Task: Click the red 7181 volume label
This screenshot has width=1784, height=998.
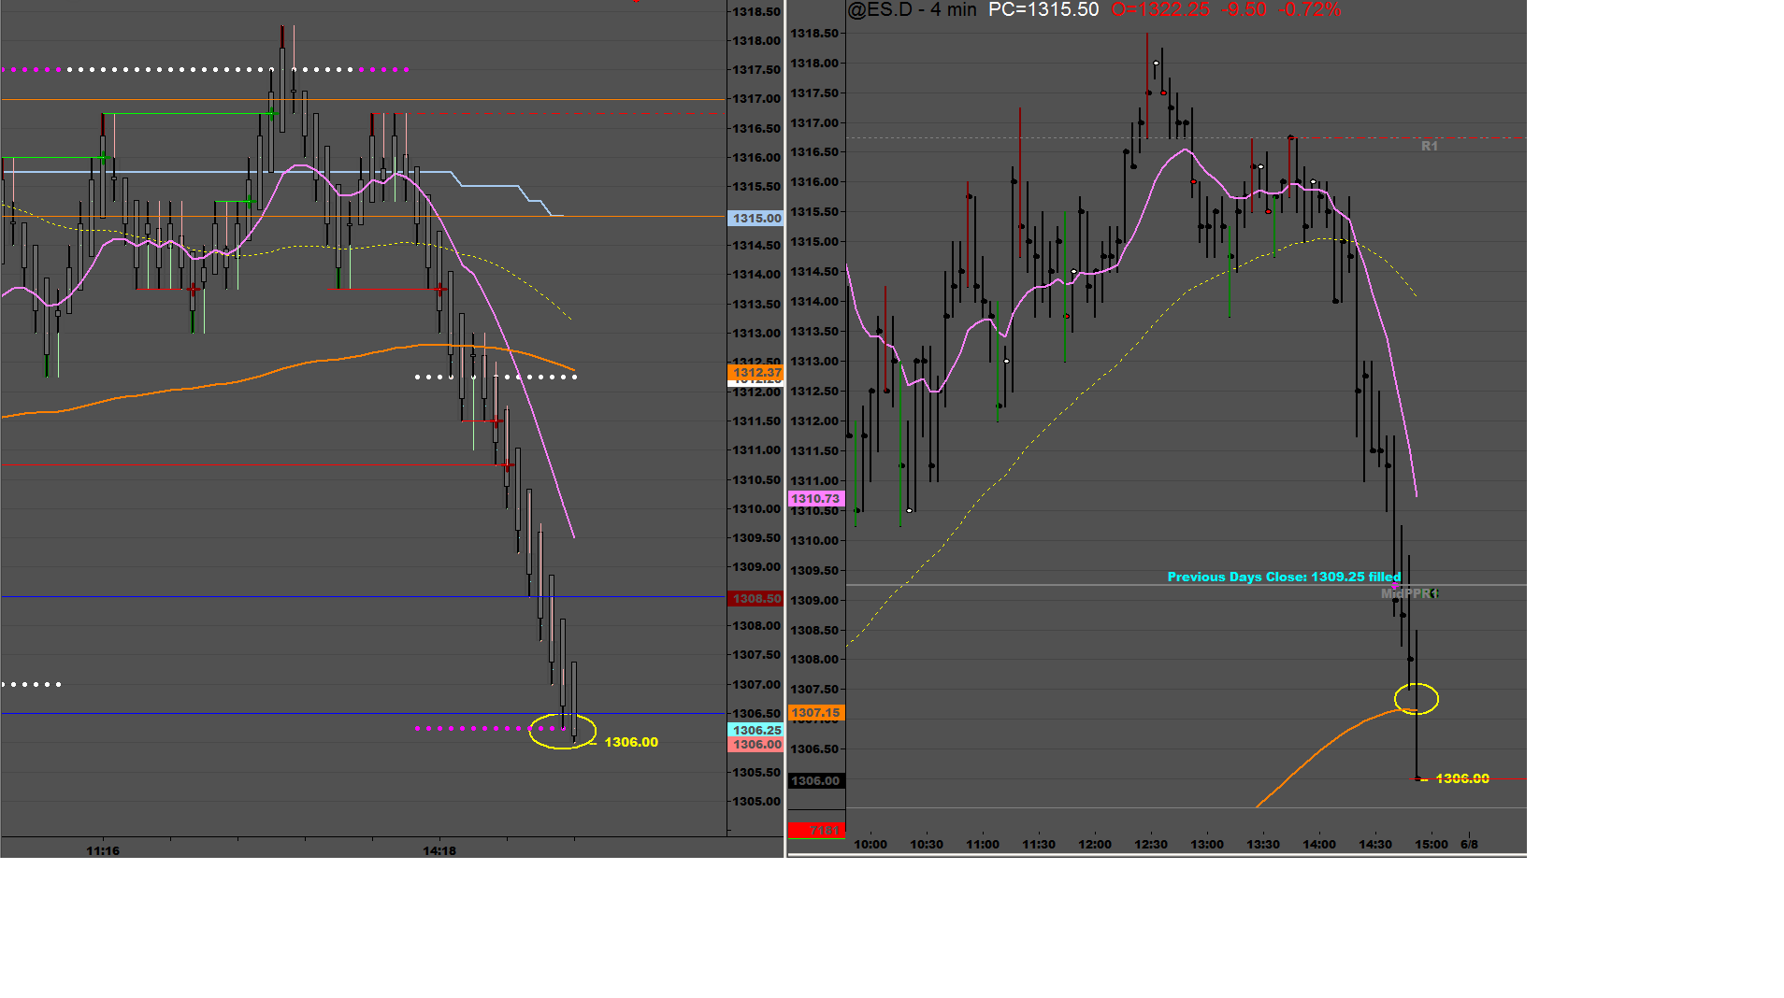Action: point(816,831)
